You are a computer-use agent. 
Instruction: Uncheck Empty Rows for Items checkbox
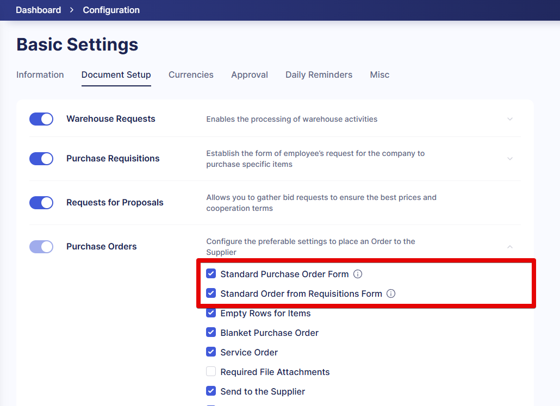click(x=211, y=313)
